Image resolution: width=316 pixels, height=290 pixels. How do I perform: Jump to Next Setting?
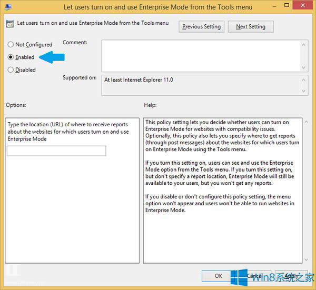251,27
